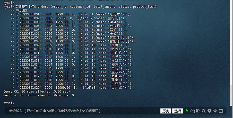Click the paste clipboard icon
The width and height of the screenshot is (233, 118).
[x=198, y=111]
